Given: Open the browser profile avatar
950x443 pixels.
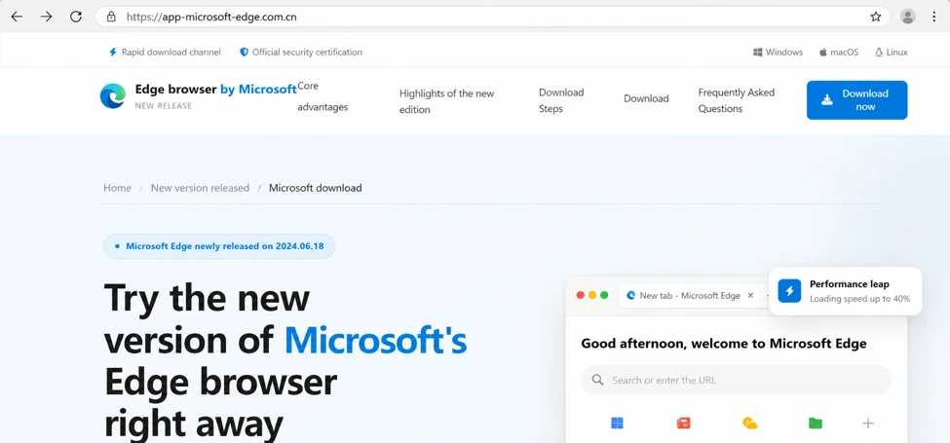Looking at the screenshot, I should click(x=907, y=17).
